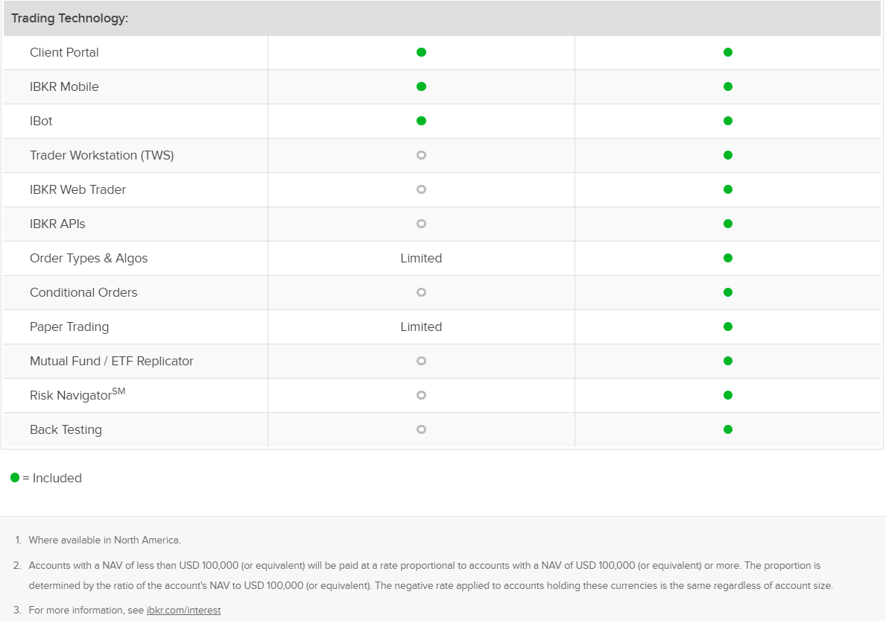Click the hollow circle in Trader Workstation row

(x=421, y=155)
